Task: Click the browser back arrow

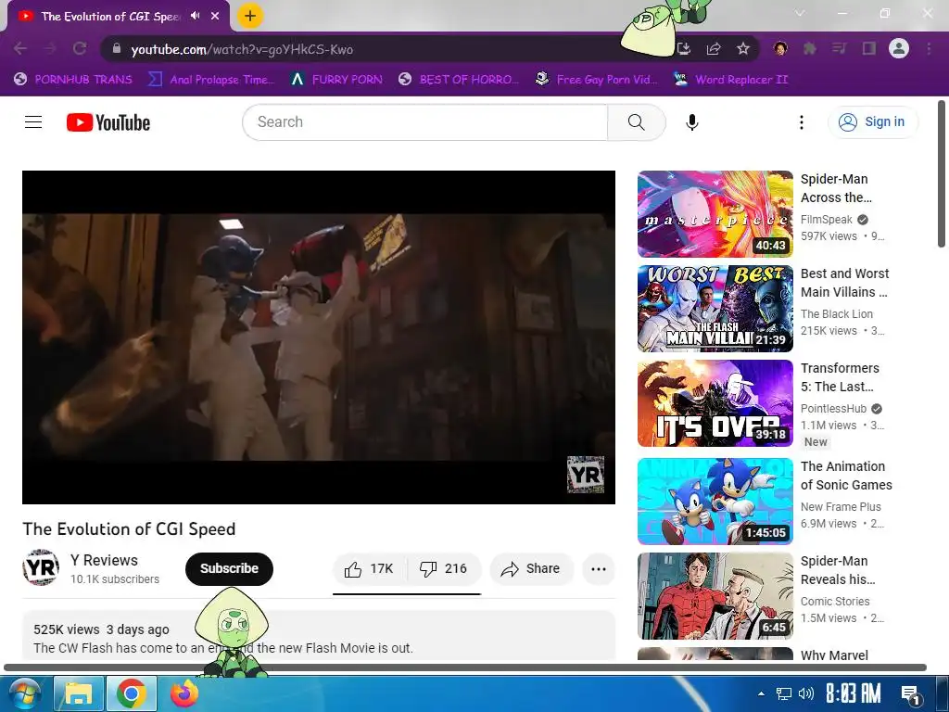Action: [20, 48]
